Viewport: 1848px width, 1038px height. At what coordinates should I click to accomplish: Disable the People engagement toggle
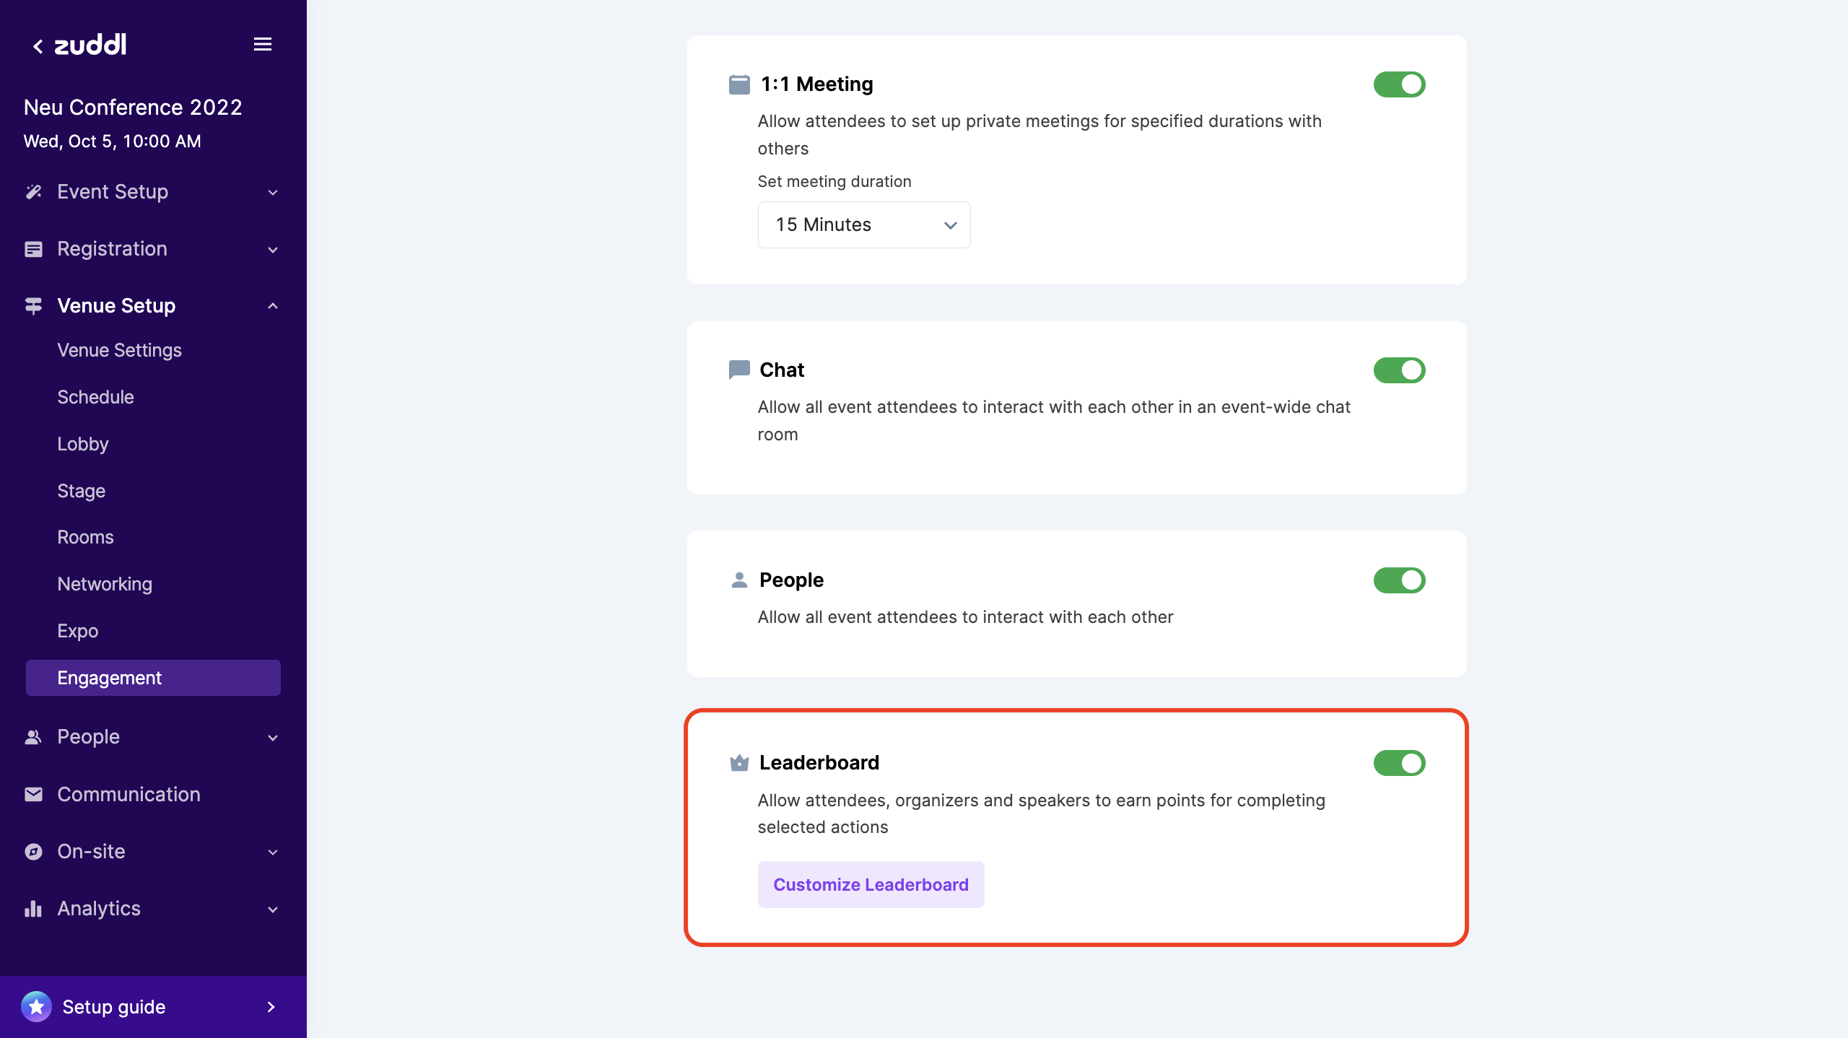[1399, 580]
